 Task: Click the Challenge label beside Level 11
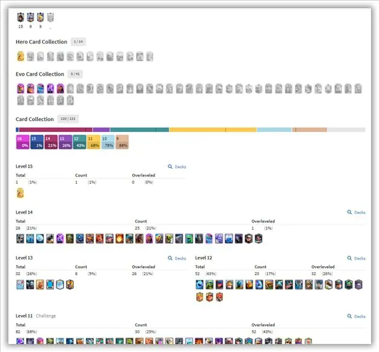pyautogui.click(x=45, y=316)
